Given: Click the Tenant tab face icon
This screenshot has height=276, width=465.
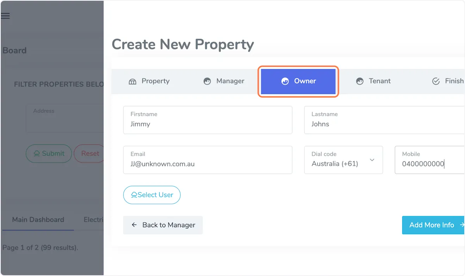Looking at the screenshot, I should tap(360, 81).
